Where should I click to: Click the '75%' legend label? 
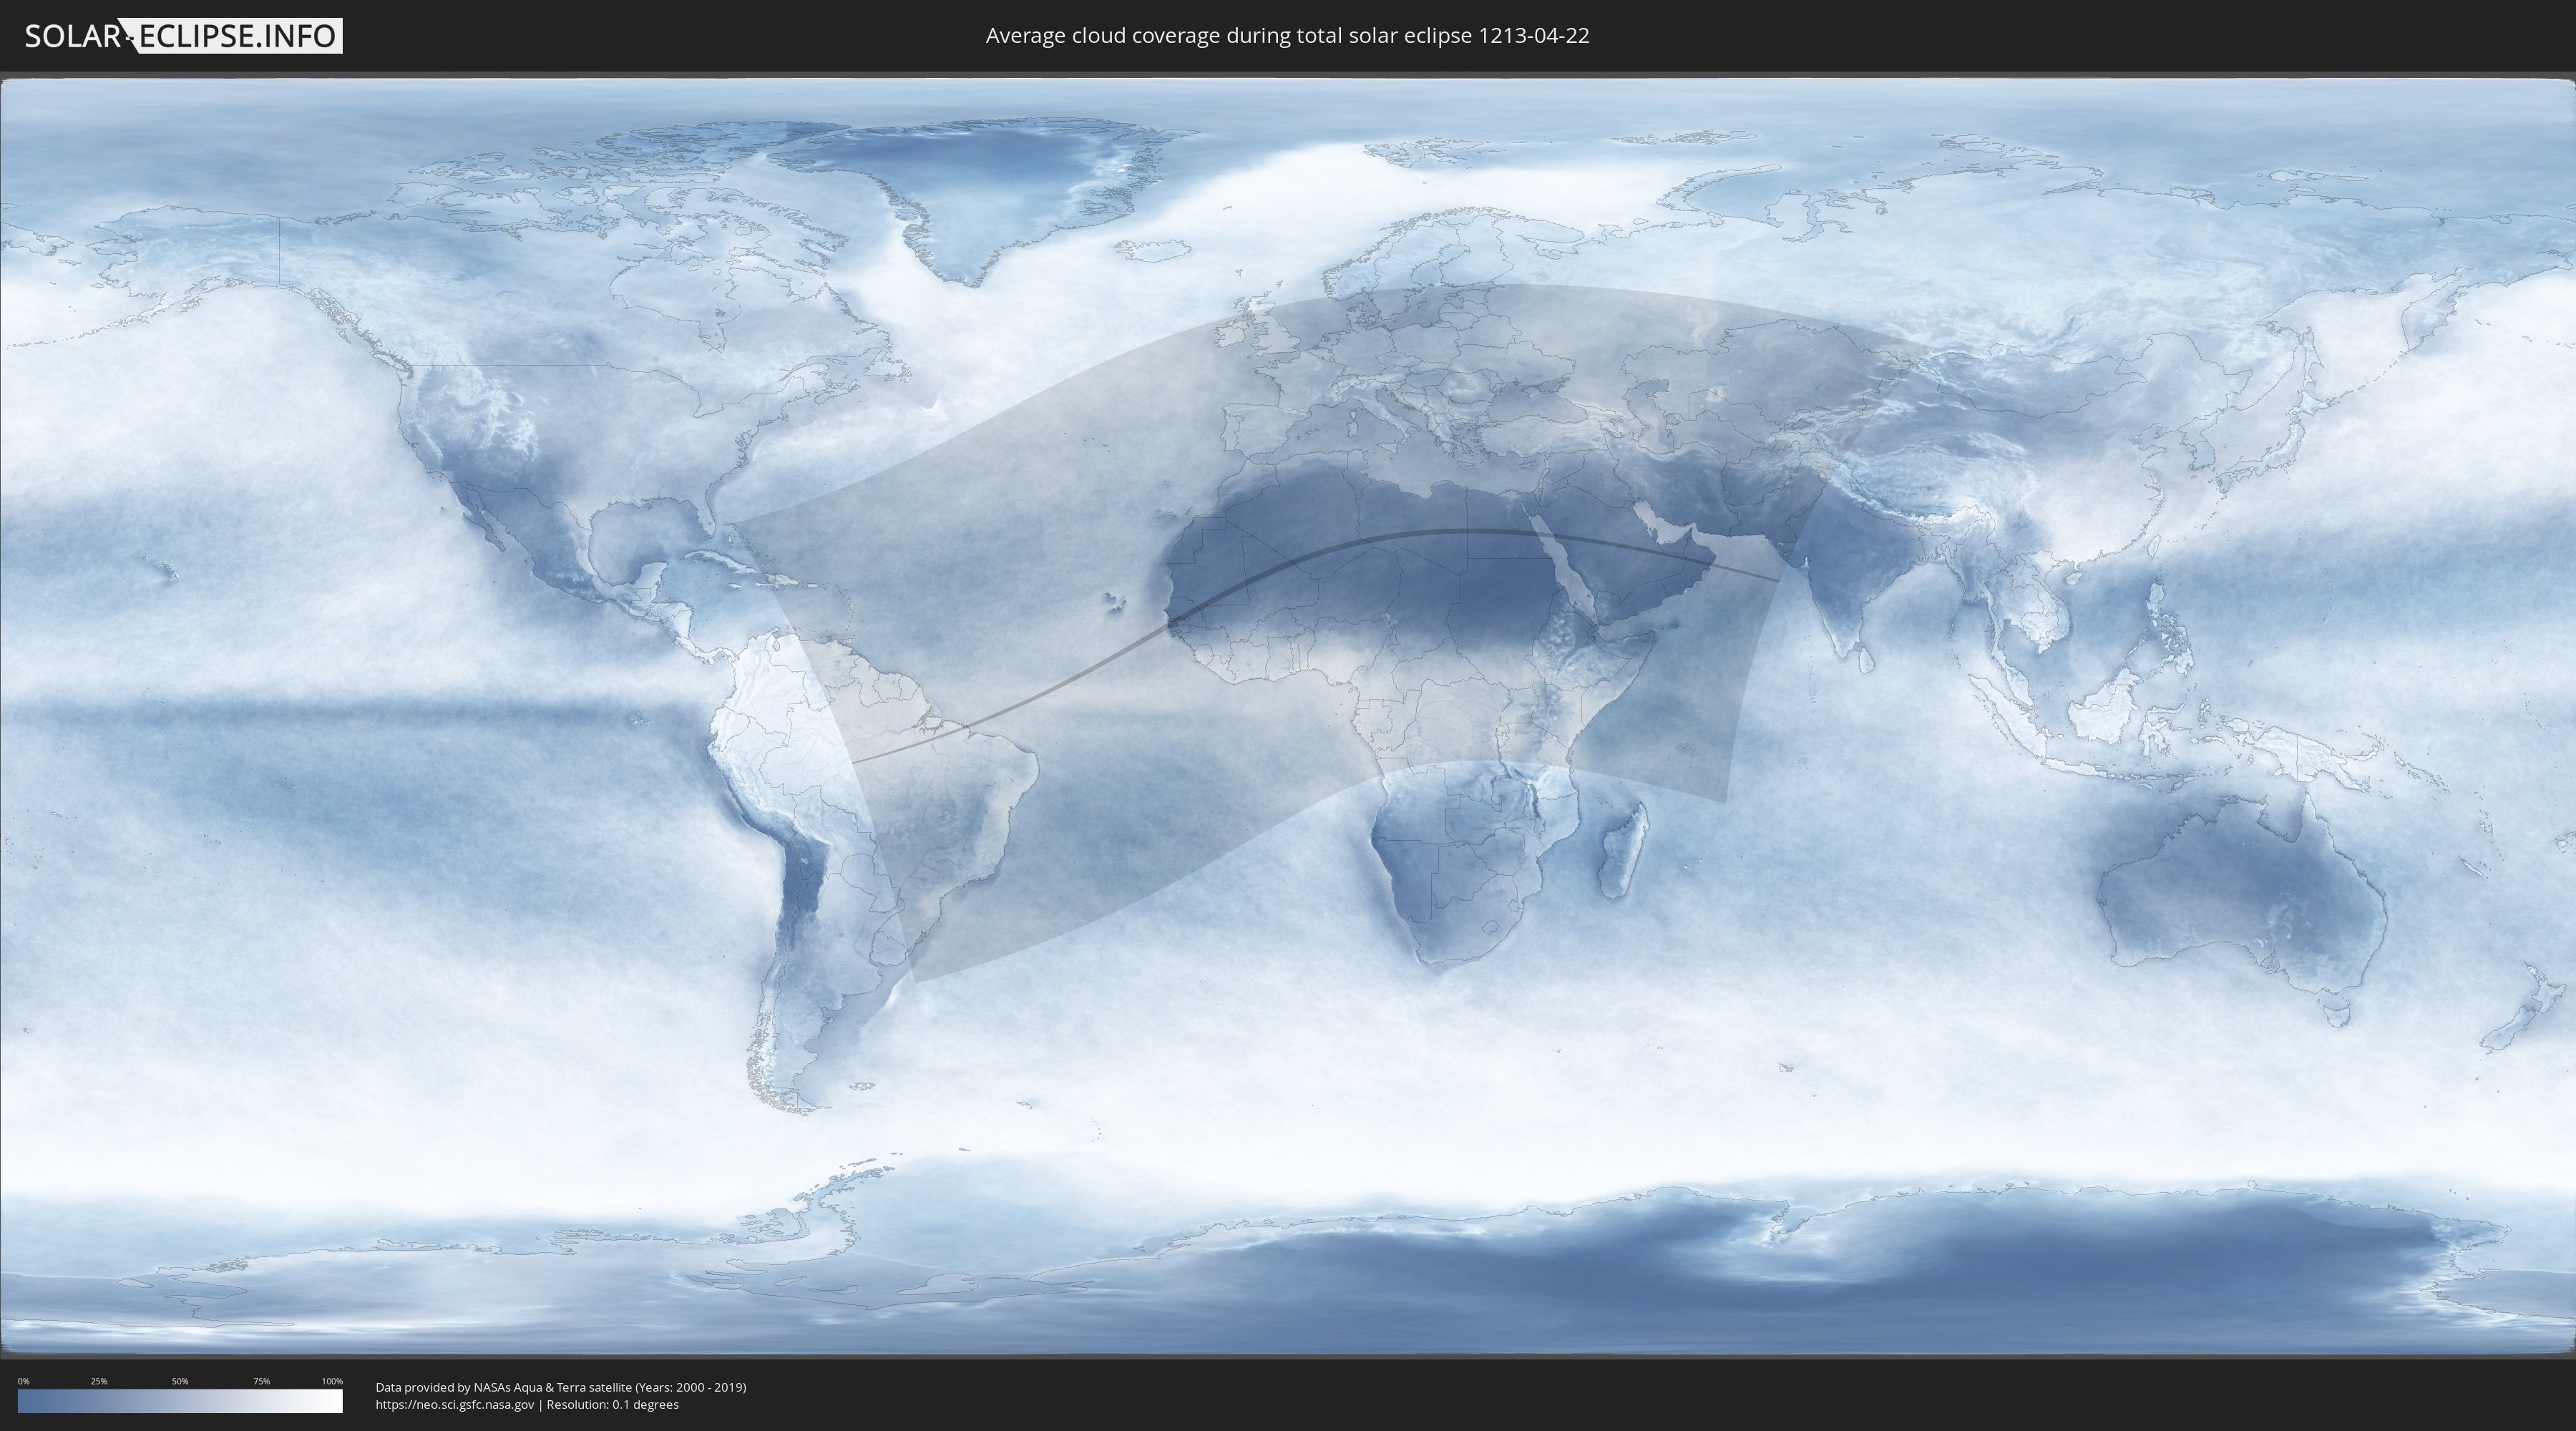[x=261, y=1381]
